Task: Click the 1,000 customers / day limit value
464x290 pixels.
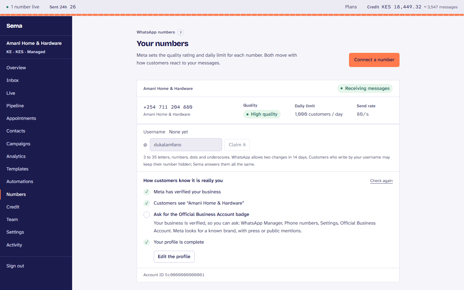Action: pos(319,114)
